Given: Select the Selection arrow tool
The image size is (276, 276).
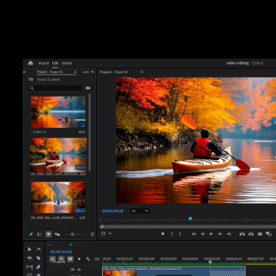Looking at the screenshot, I should tap(30, 249).
